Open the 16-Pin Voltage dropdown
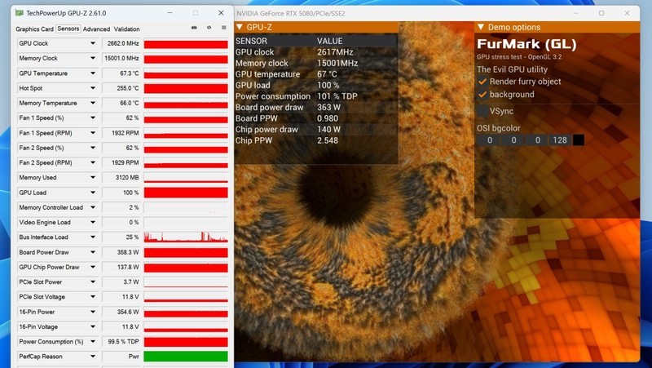 93,326
